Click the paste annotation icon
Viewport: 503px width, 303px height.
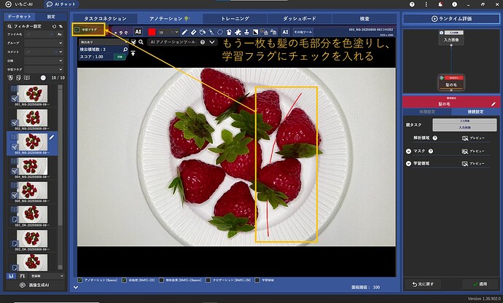click(273, 32)
